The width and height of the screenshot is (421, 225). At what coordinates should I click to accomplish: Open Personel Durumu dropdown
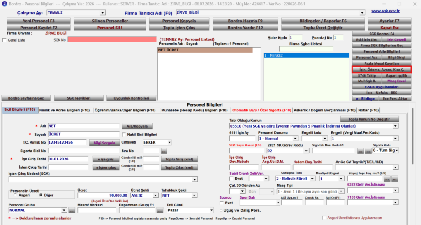point(295,139)
